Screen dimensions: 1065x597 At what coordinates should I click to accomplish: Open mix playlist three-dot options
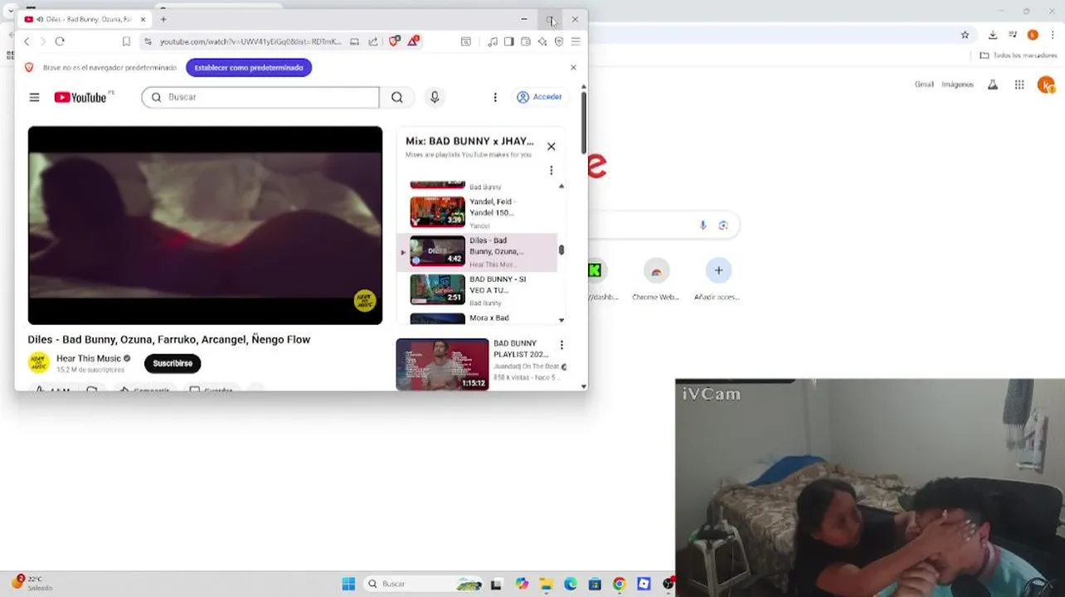(551, 171)
